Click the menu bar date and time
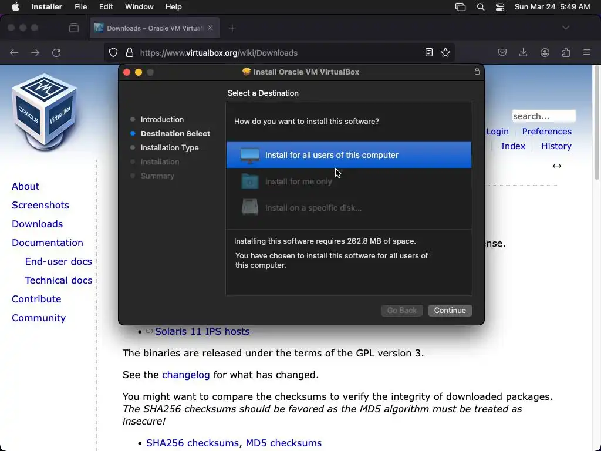Viewport: 601px width, 451px height. pyautogui.click(x=552, y=7)
